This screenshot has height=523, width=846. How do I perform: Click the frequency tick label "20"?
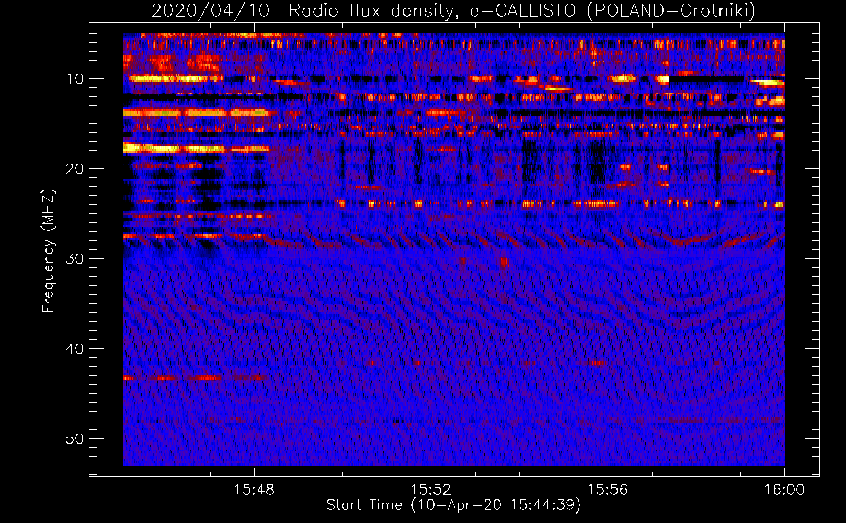pos(75,169)
